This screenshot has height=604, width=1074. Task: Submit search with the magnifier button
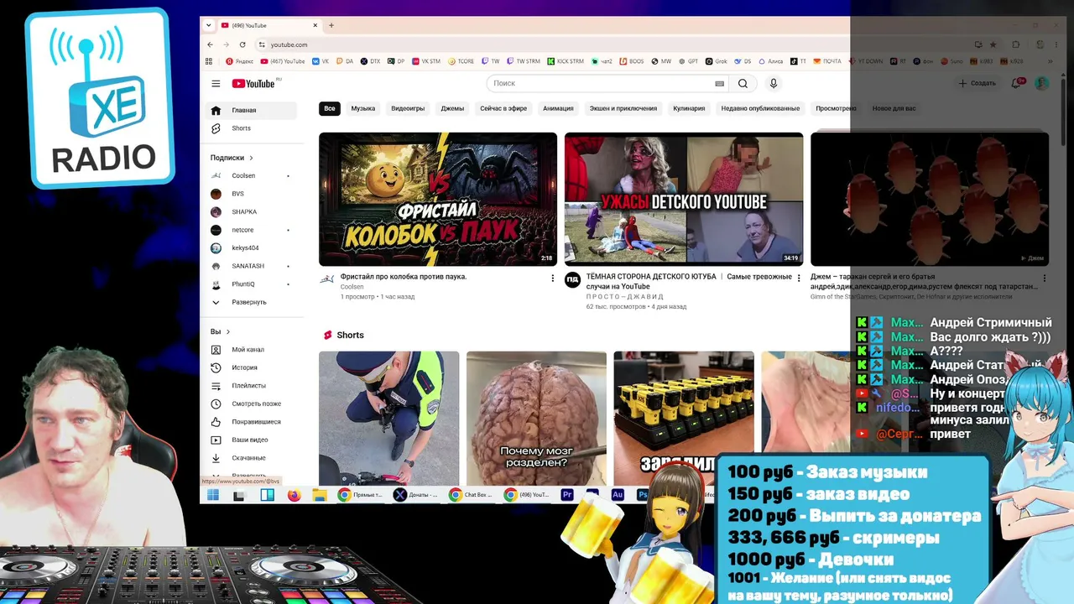pos(743,83)
